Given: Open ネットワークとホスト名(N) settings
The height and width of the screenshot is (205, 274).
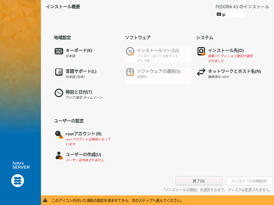Looking at the screenshot, I should [234, 71].
